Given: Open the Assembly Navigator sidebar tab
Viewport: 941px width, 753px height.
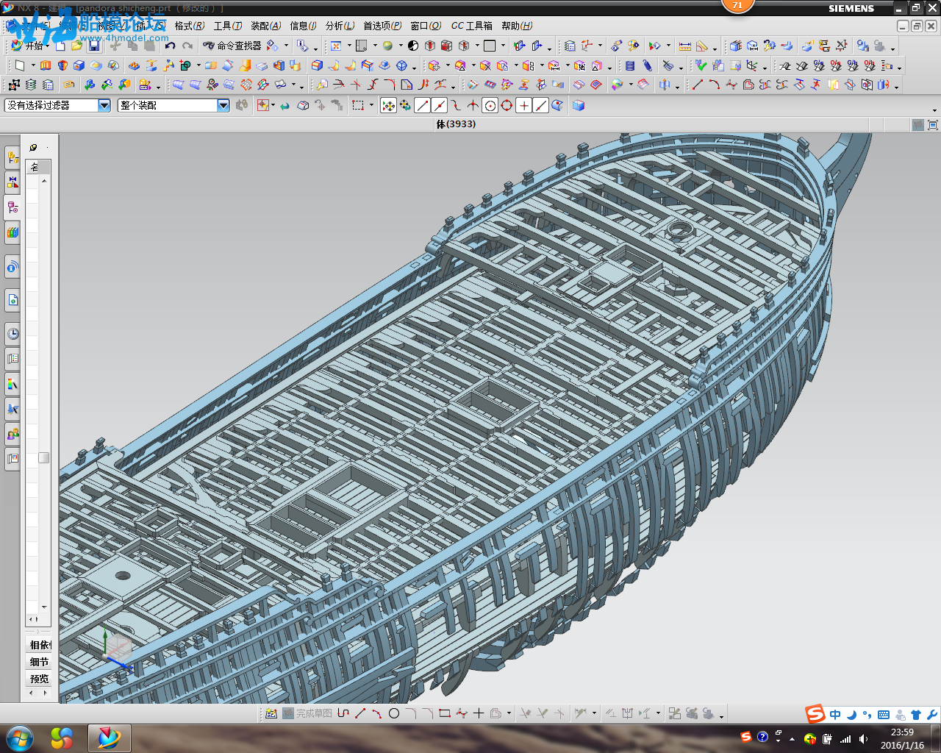Looking at the screenshot, I should pyautogui.click(x=12, y=157).
